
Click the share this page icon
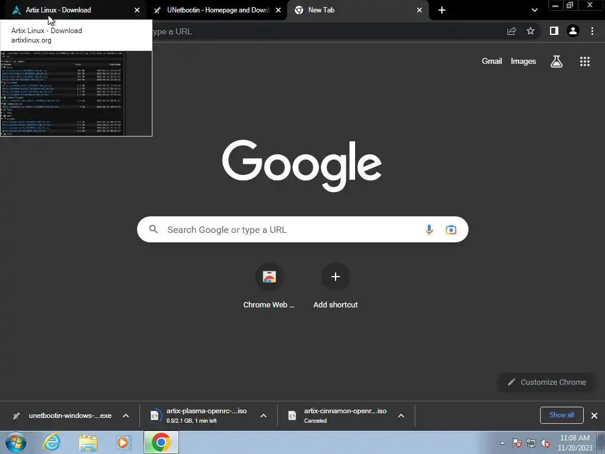512,31
